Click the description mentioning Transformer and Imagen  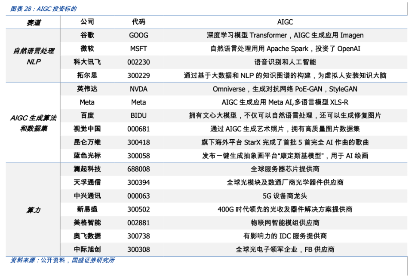[x=285, y=35]
